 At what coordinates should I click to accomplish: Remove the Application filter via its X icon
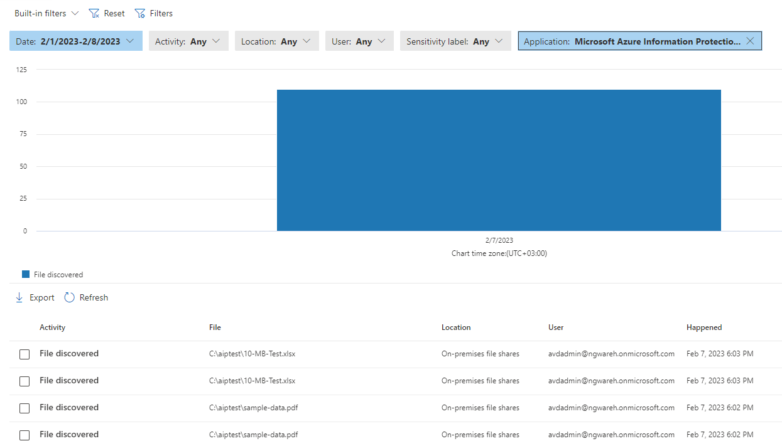[x=750, y=41]
